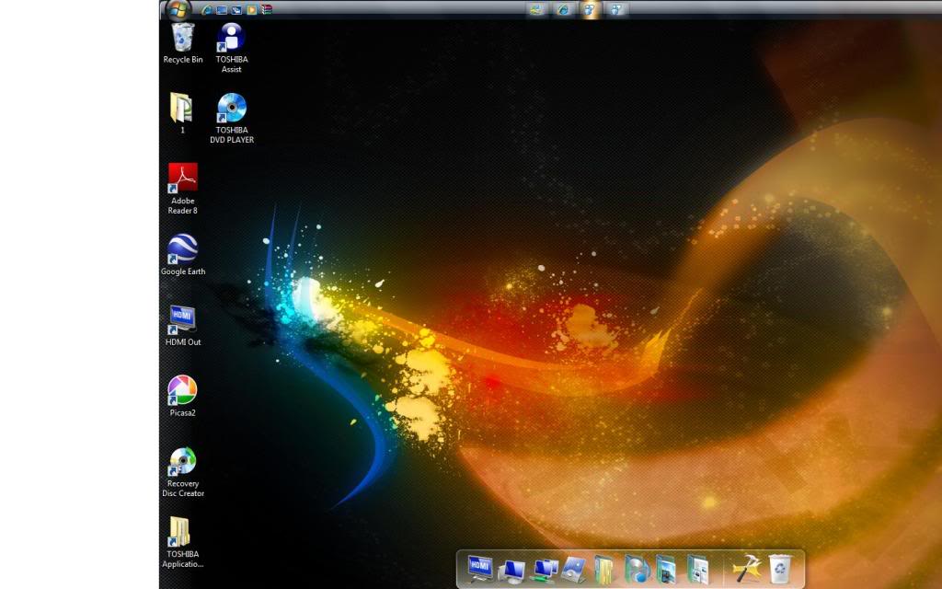Open the WinRAR Quick Launch icon
Viewport: 942px width, 589px height.
pyautogui.click(x=267, y=9)
